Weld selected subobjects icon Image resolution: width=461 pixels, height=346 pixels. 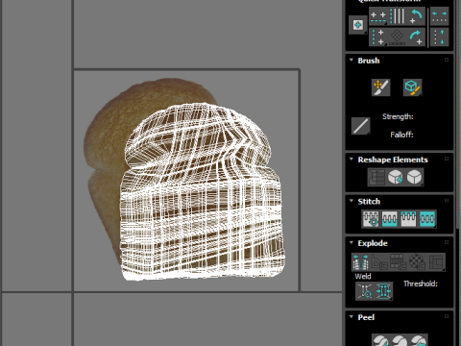tap(383, 291)
